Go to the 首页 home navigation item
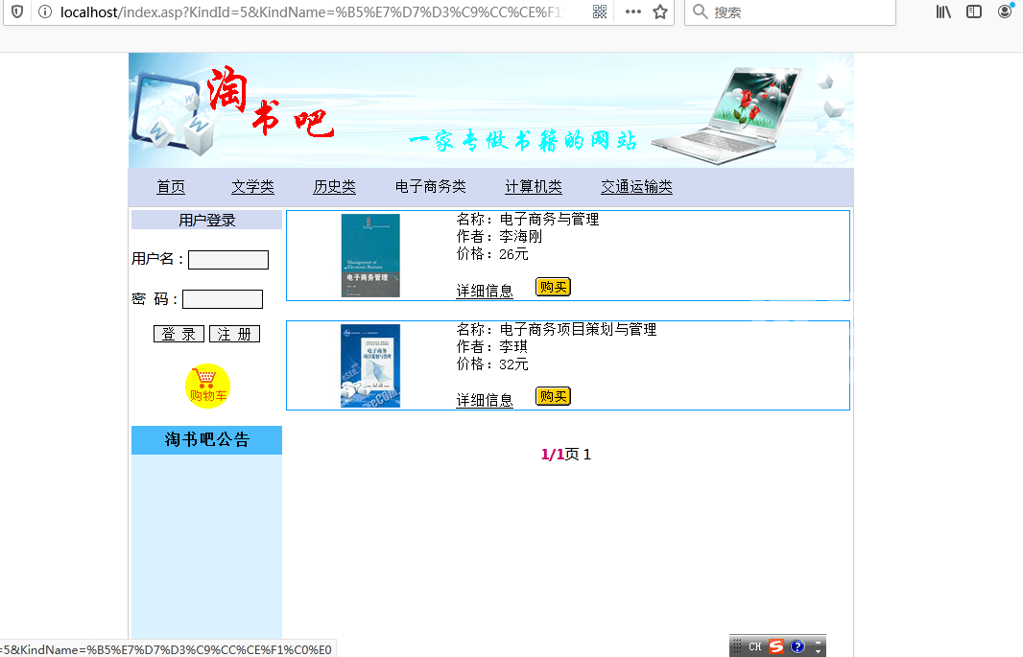 click(171, 187)
